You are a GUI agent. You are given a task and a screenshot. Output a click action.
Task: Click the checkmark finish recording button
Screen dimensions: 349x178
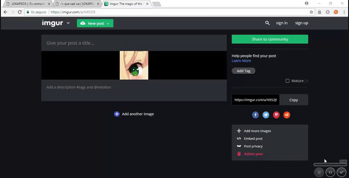[342, 172]
